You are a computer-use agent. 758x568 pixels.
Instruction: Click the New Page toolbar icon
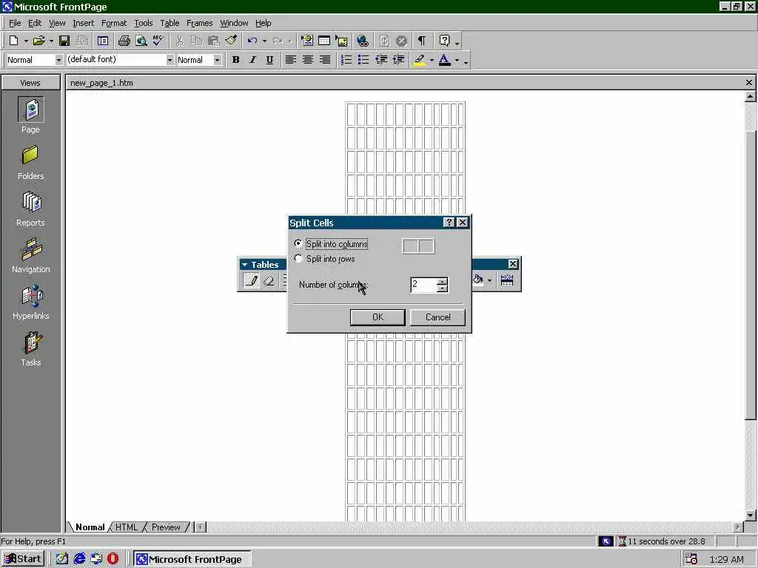(x=14, y=41)
